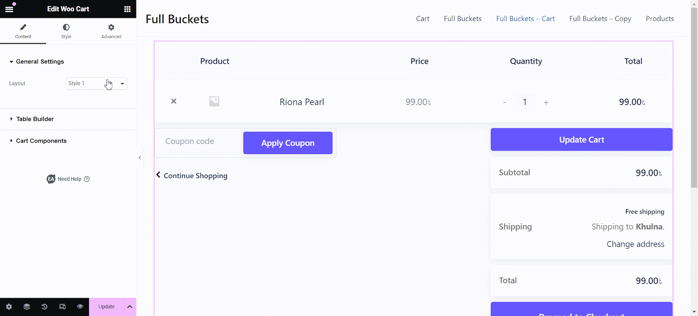Click the EA Need Help icon
The width and height of the screenshot is (698, 316).
click(51, 179)
